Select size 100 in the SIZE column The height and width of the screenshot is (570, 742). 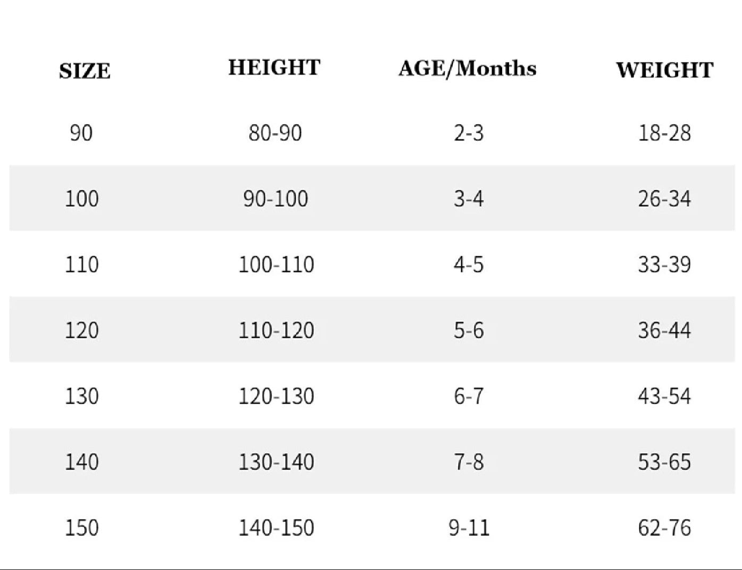pos(81,199)
